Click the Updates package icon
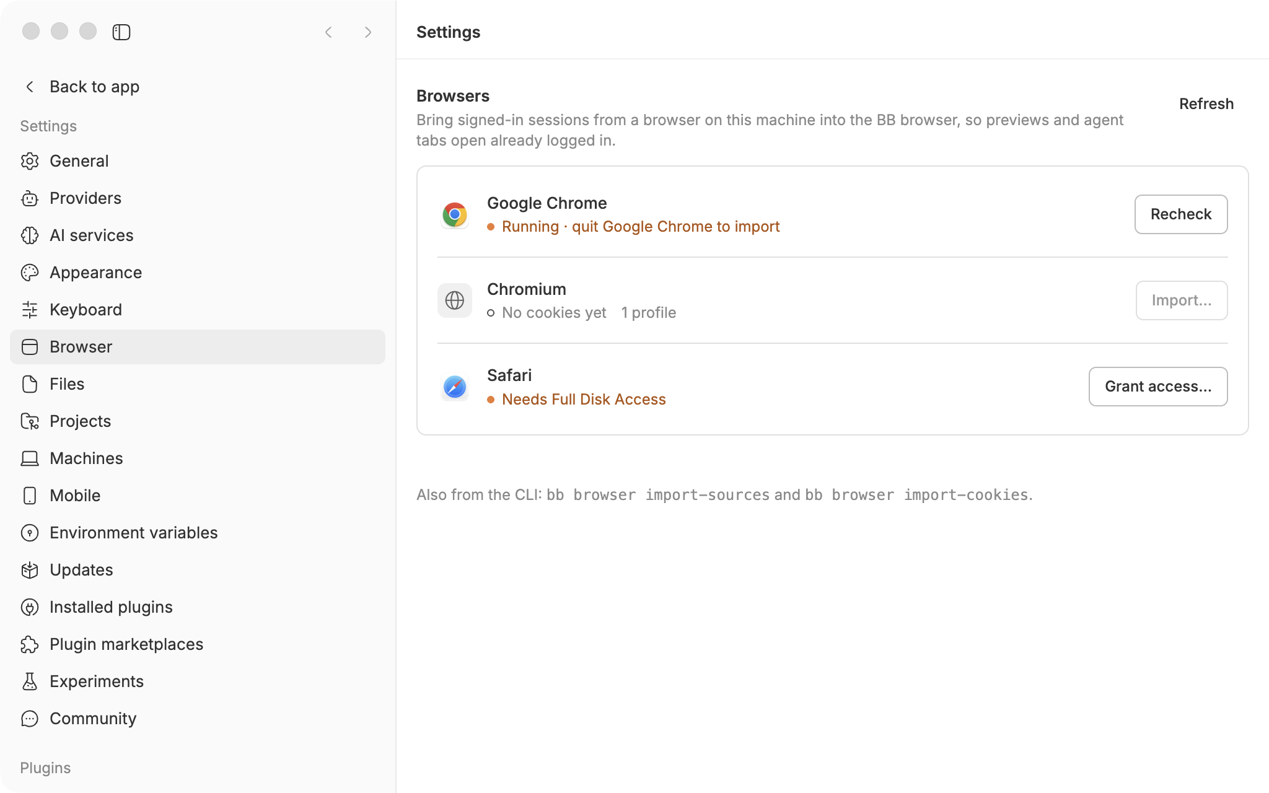Image resolution: width=1269 pixels, height=793 pixels. (x=30, y=570)
